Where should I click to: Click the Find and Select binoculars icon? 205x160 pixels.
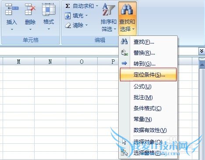click(127, 9)
